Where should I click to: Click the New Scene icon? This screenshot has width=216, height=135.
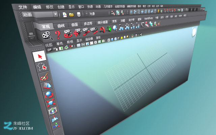65,15
